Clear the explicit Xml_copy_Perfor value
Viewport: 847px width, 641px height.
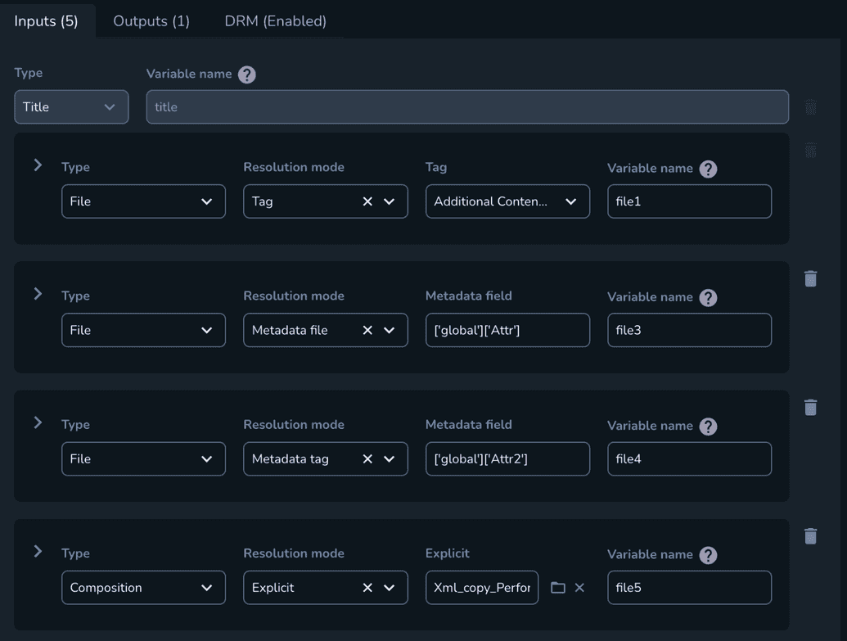pyautogui.click(x=579, y=588)
